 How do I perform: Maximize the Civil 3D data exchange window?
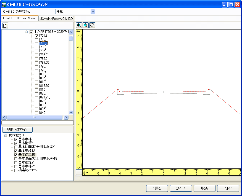[231, 4]
